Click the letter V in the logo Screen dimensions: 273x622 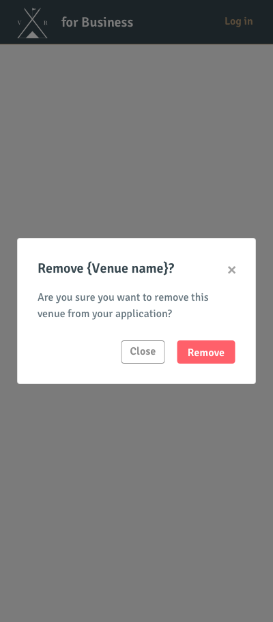[19, 23]
